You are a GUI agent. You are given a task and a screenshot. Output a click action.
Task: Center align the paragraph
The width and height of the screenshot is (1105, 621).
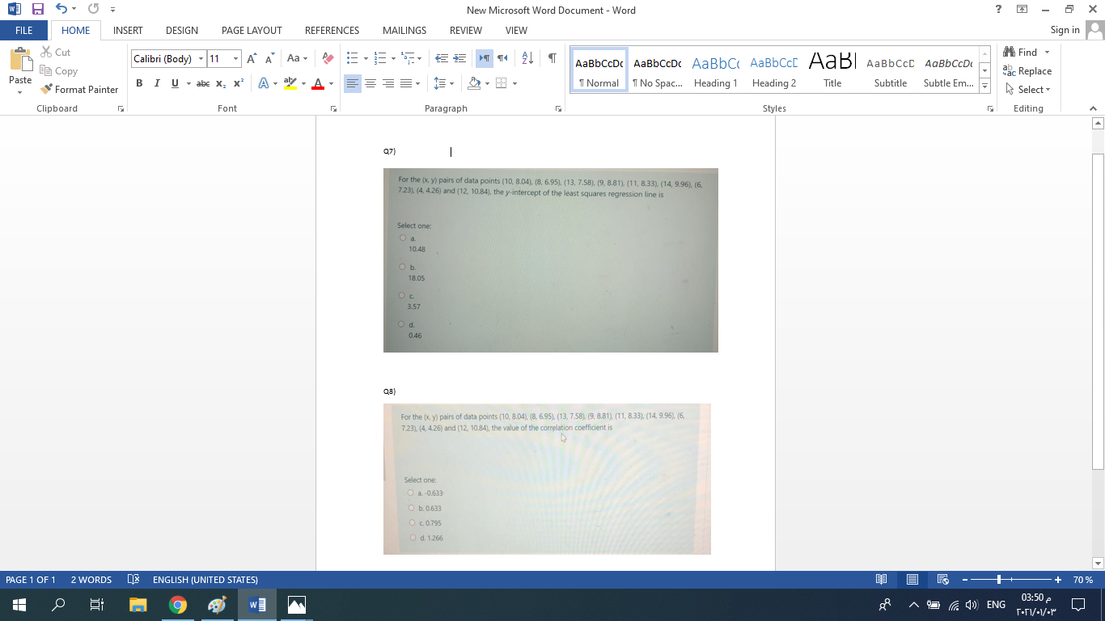[x=371, y=82]
